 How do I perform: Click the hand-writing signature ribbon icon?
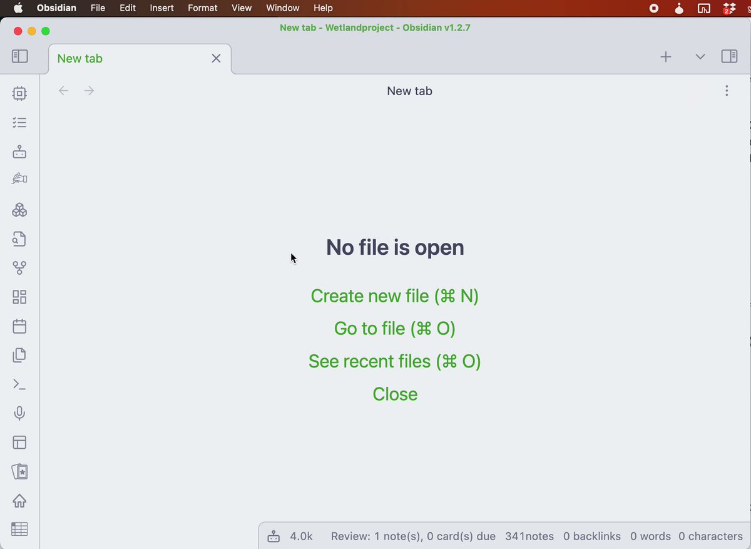pos(19,179)
